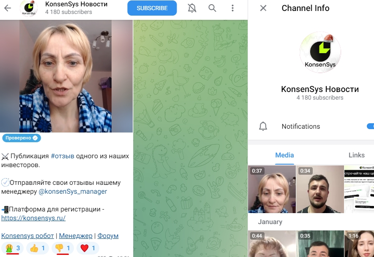Viewport: 374px width, 257px height.
Task: Switch to the Links tab
Action: point(357,155)
